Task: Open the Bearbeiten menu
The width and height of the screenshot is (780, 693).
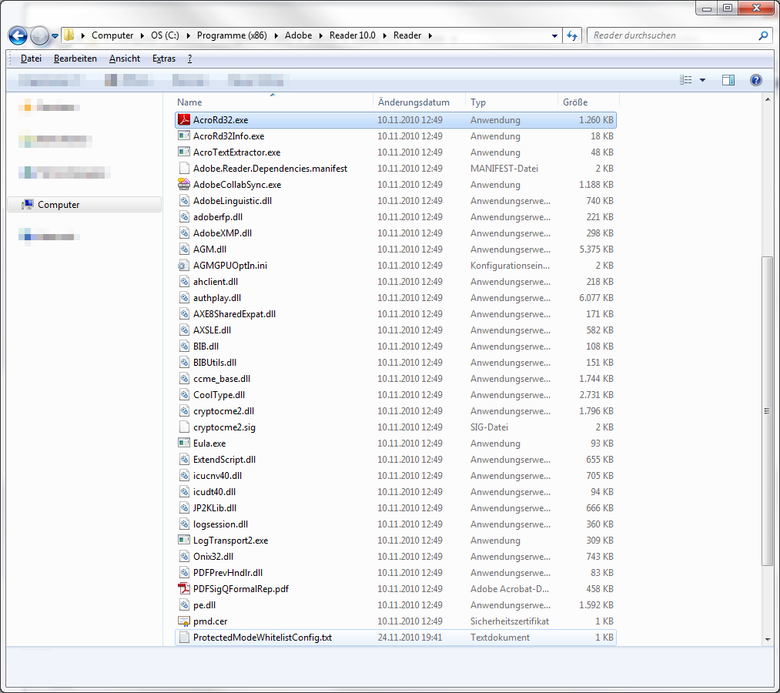Action: [x=75, y=59]
